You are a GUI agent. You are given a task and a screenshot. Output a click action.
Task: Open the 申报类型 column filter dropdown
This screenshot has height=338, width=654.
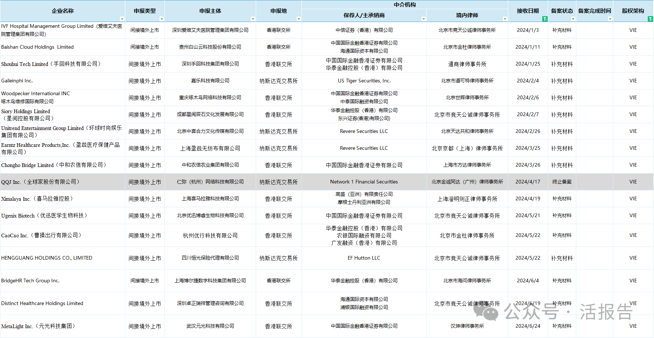click(x=162, y=19)
